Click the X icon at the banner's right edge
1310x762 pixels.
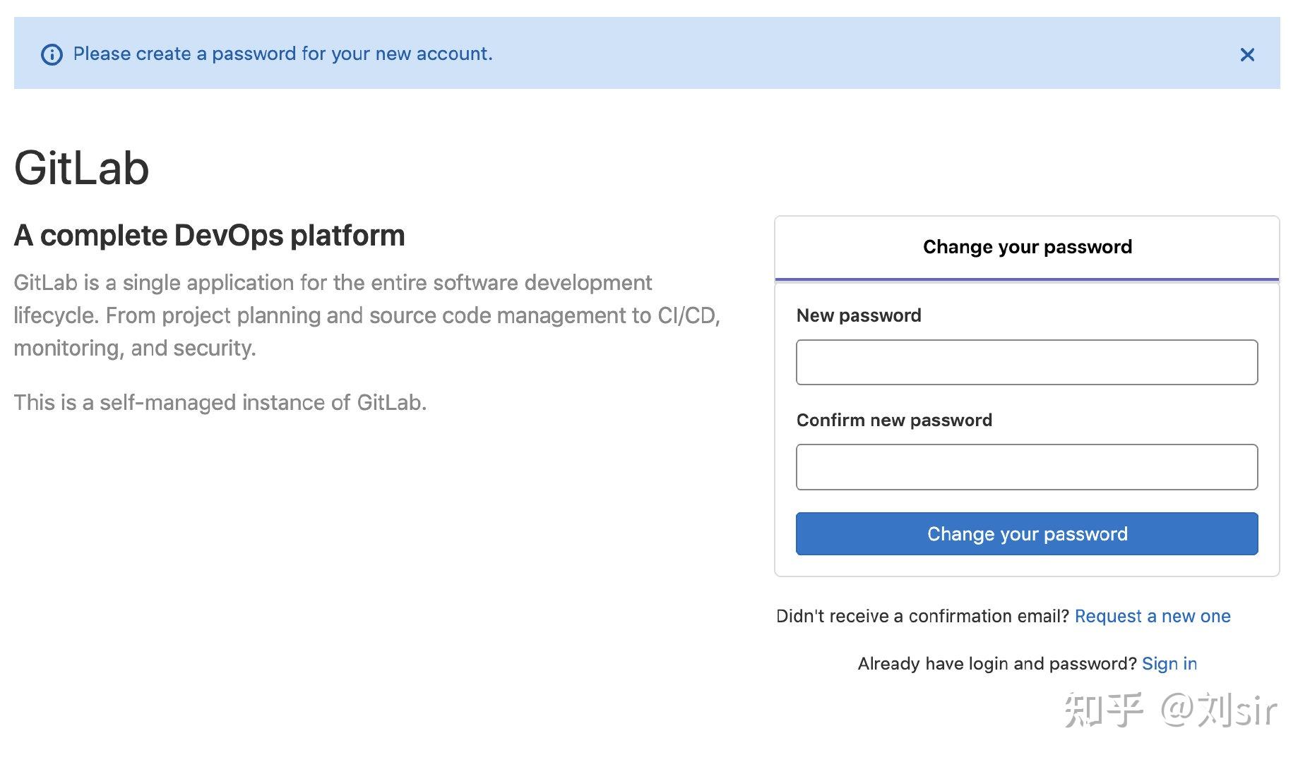1247,55
